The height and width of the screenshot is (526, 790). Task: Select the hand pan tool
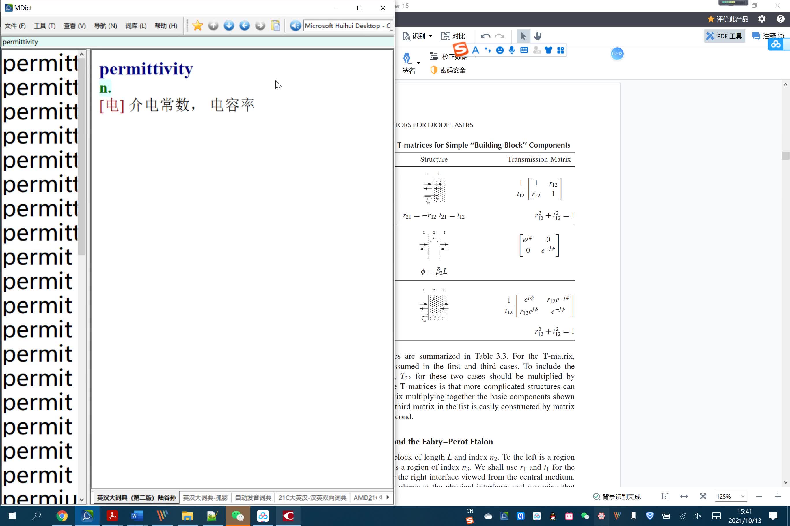coord(537,36)
